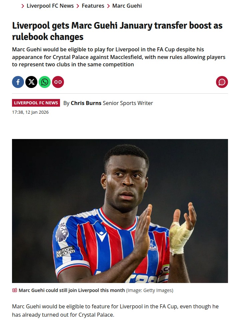
Task: Click camera icon beside image caption
Action: click(x=14, y=290)
